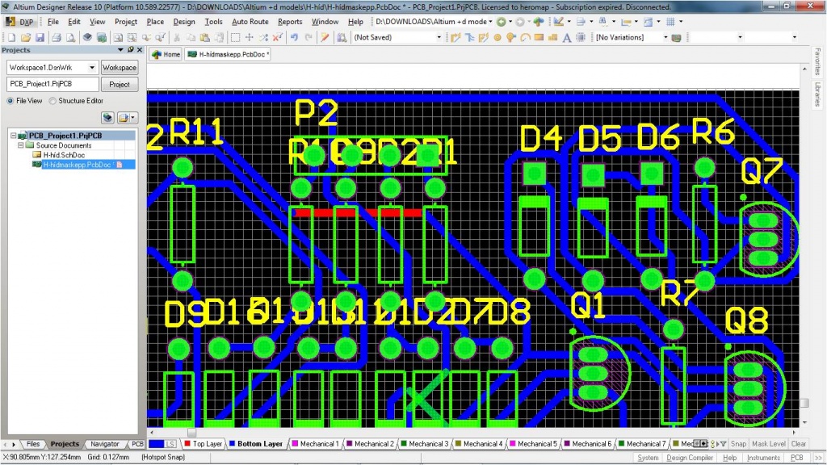Click the green Back navigation arrow

tap(501, 22)
